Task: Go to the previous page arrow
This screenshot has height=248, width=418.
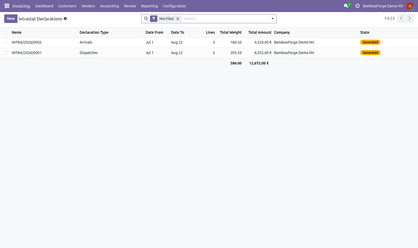Action: coord(401,18)
